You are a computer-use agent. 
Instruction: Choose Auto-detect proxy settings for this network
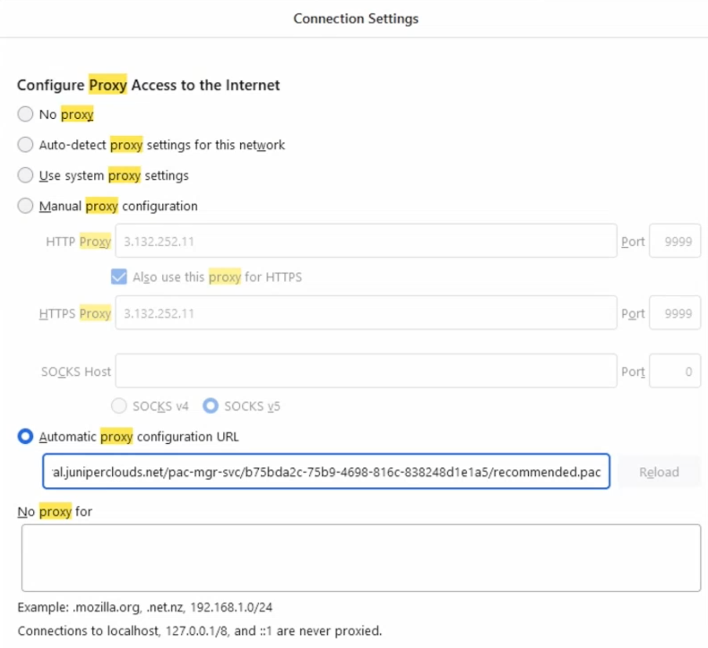(25, 145)
